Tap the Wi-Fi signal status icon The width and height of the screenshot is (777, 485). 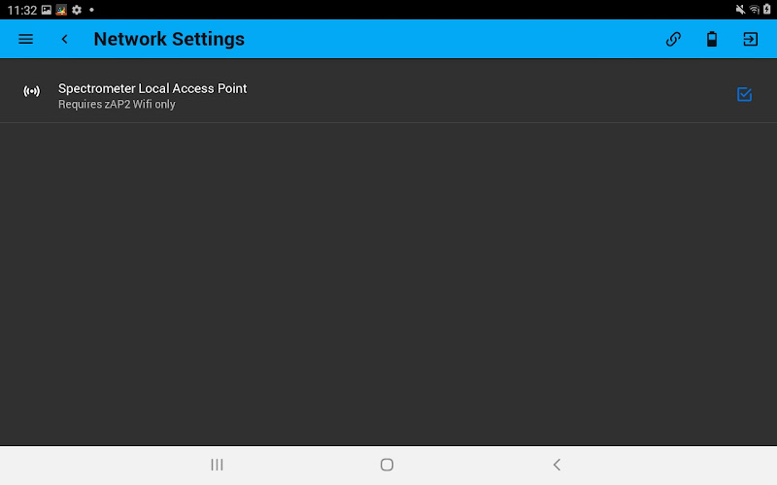pos(755,10)
